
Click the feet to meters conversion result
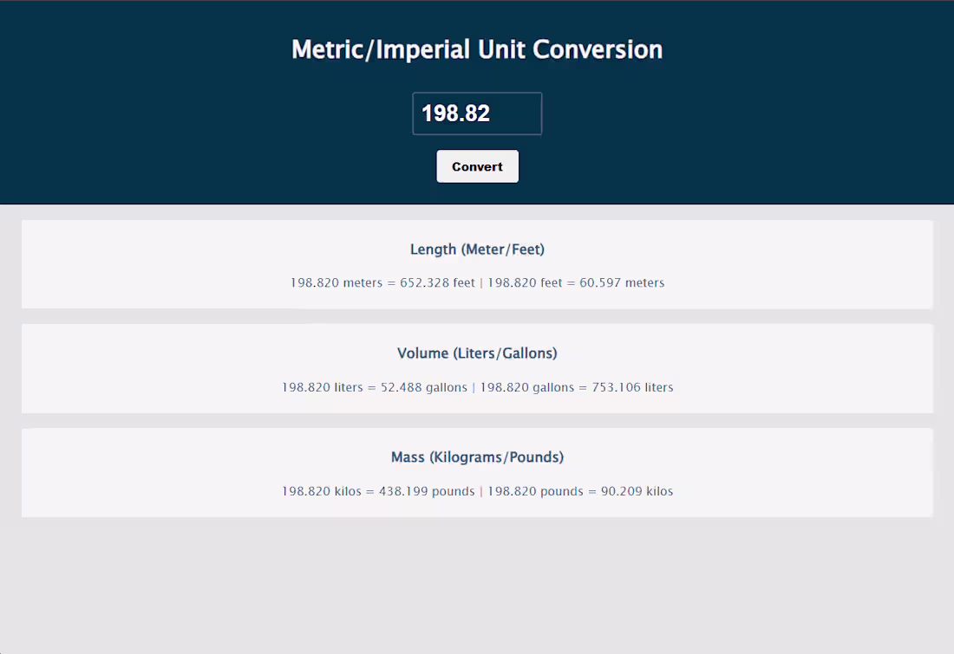(577, 282)
